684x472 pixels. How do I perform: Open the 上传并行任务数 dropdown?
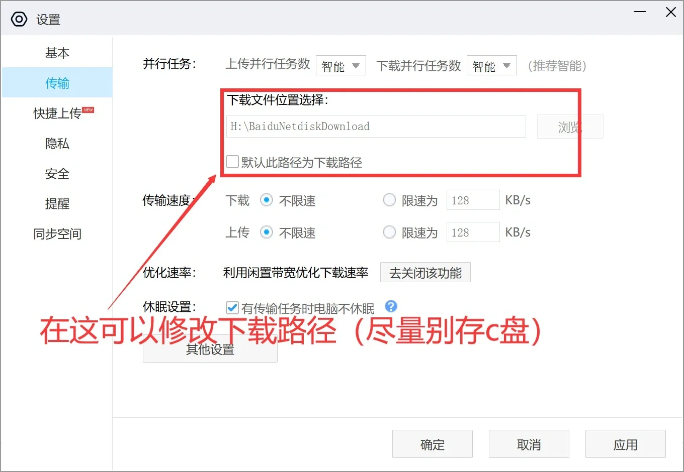(x=340, y=65)
